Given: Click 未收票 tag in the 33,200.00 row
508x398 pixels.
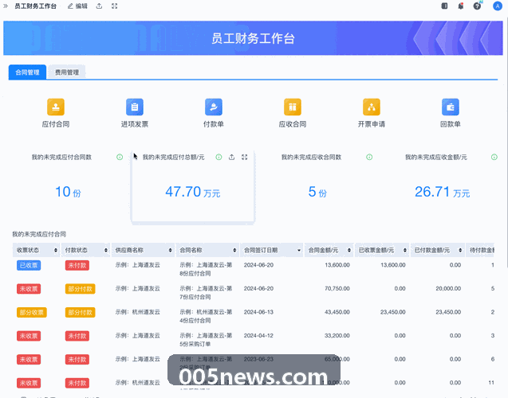Looking at the screenshot, I should [29, 336].
